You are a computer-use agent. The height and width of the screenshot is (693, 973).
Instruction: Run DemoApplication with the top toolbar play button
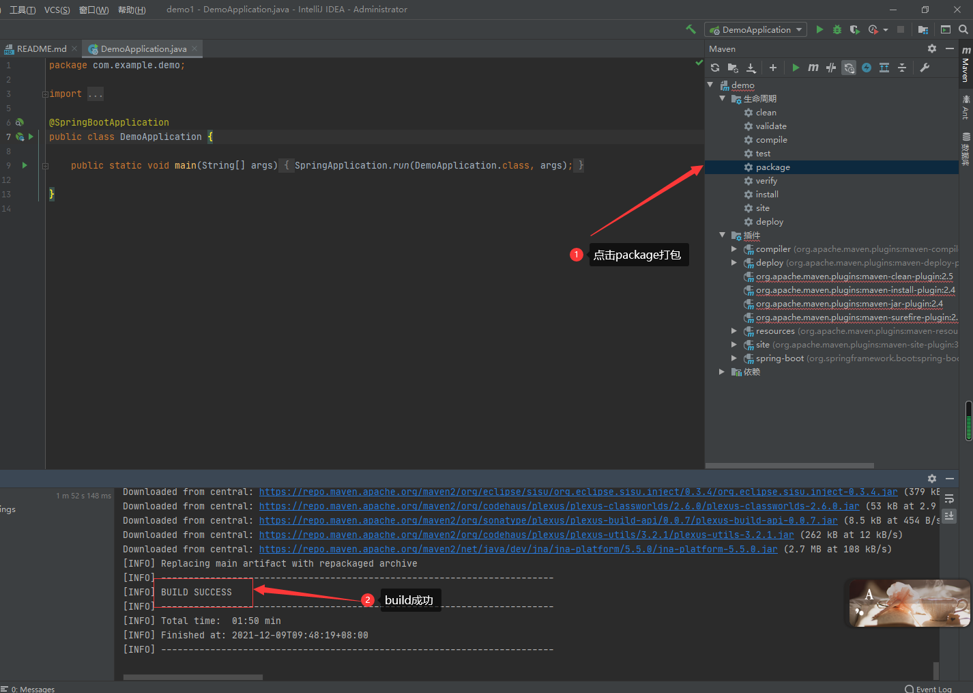pos(819,29)
